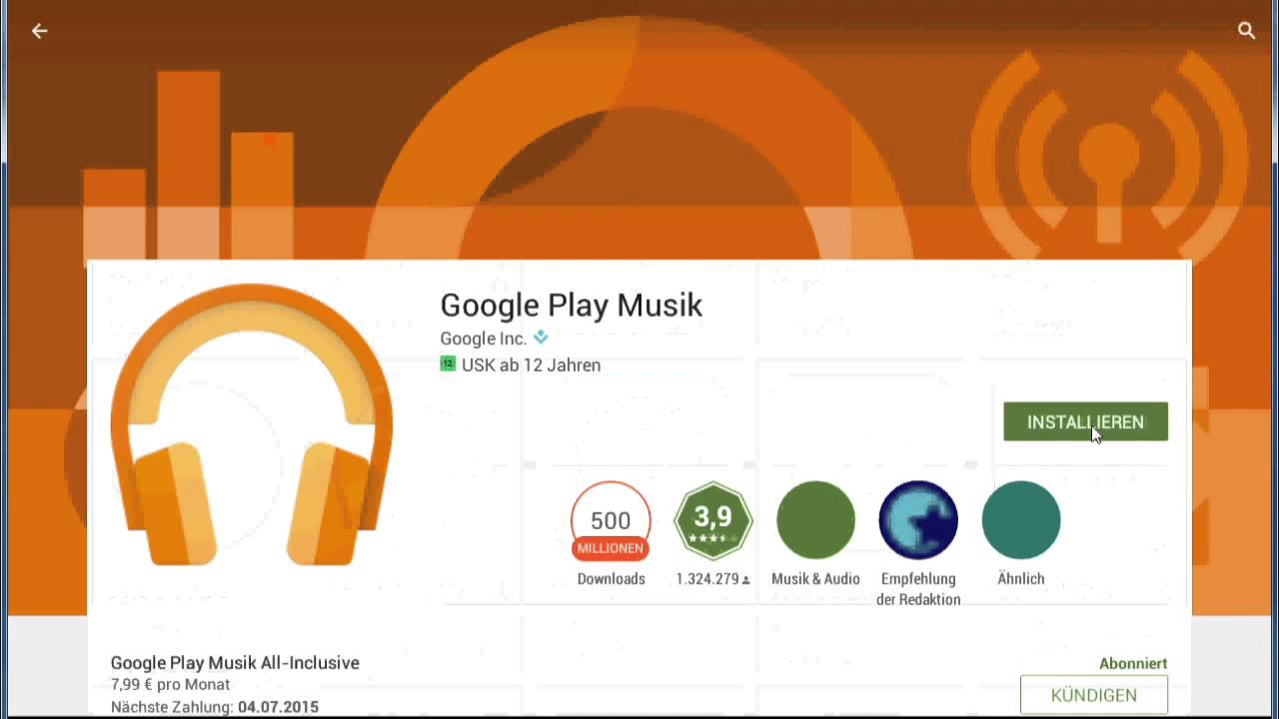The width and height of the screenshot is (1279, 719).
Task: Install the app with INSTALLIEREN button
Action: point(1085,421)
